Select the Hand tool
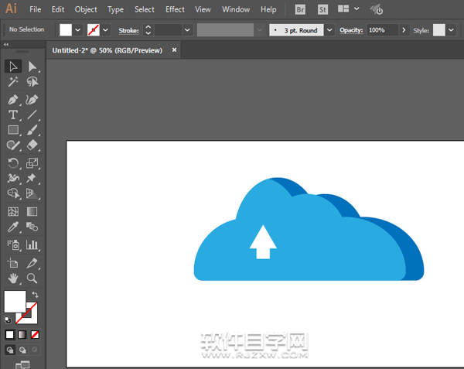 coord(13,278)
